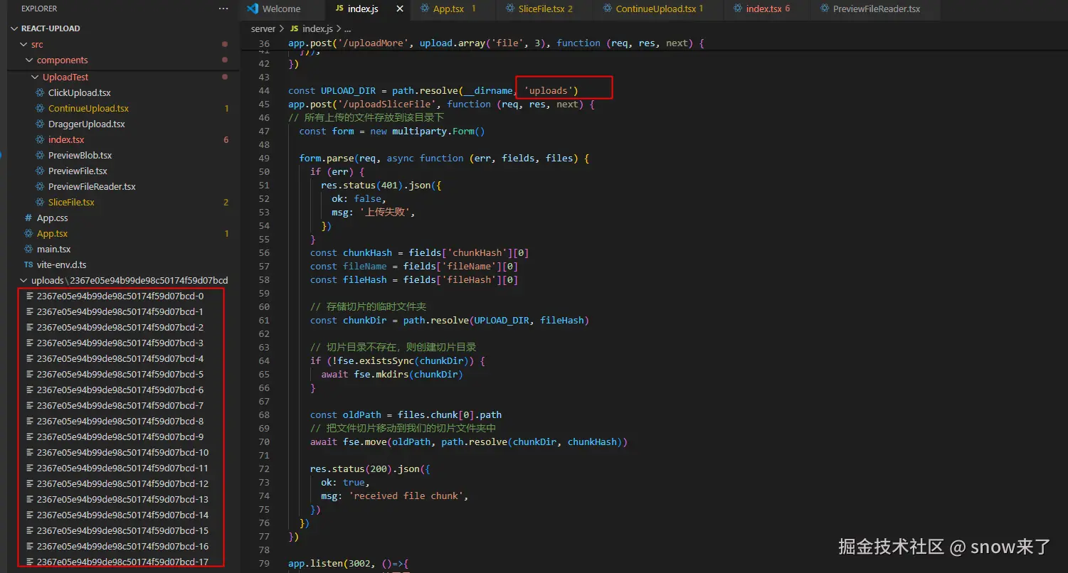The height and width of the screenshot is (573, 1068).
Task: Open the Explorer more actions ellipsis
Action: pyautogui.click(x=224, y=9)
